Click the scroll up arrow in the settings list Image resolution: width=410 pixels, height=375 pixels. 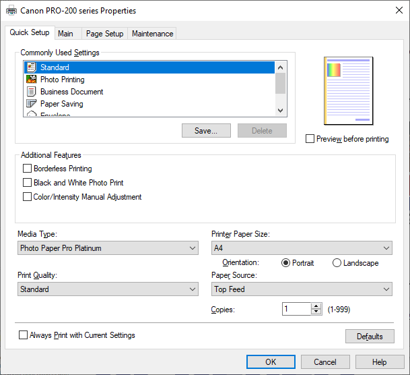[280, 67]
